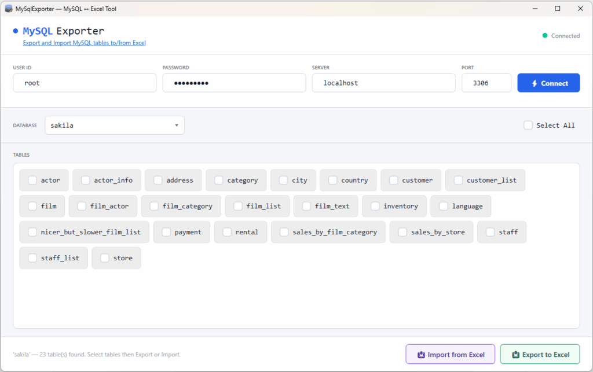Screen dimensions: 593x372
Task: Check the country table checkbox
Action: click(333, 180)
